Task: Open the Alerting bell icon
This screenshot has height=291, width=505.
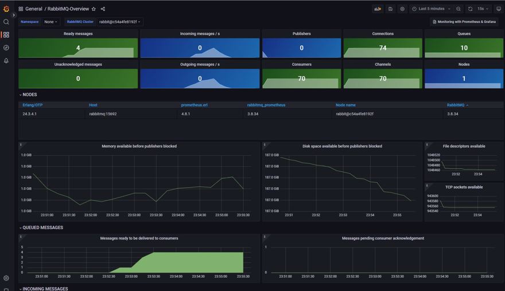Action: pyautogui.click(x=6, y=61)
